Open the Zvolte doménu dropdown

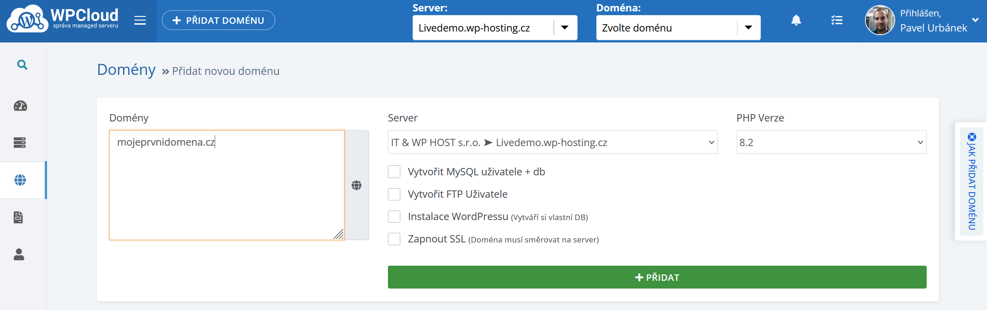pos(678,28)
